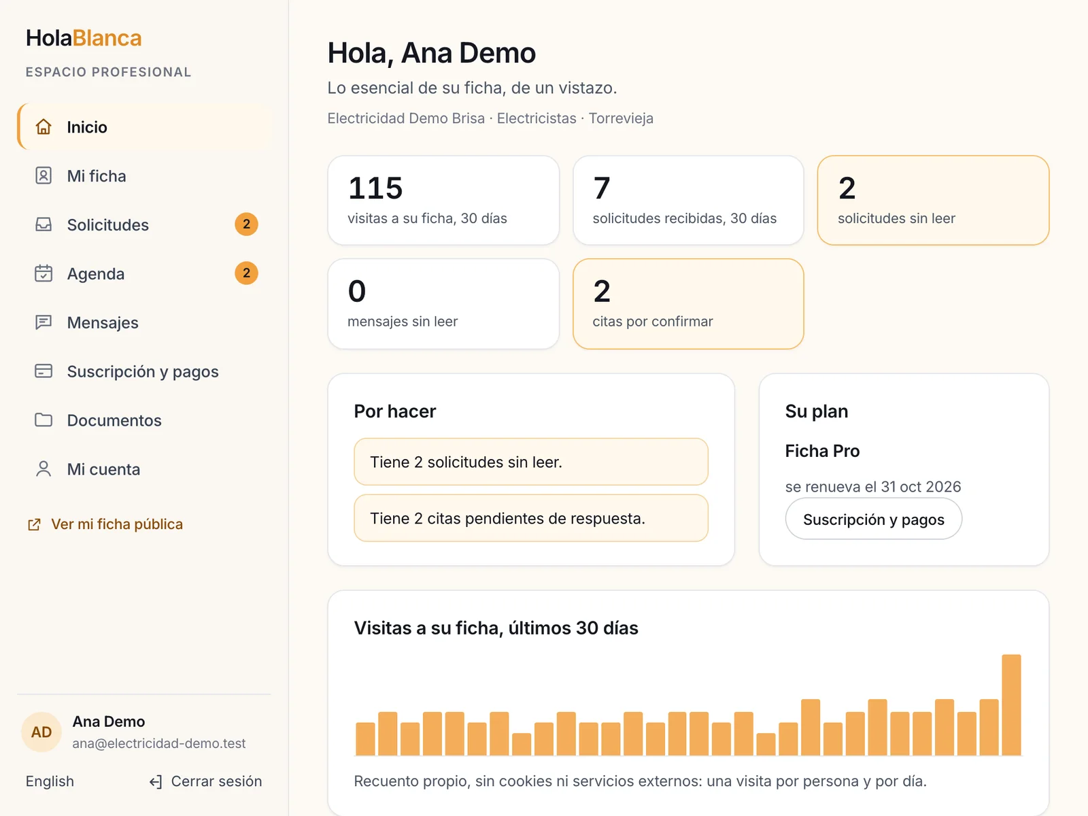Click the AD avatar circle
This screenshot has height=816, width=1088.
[x=41, y=732]
